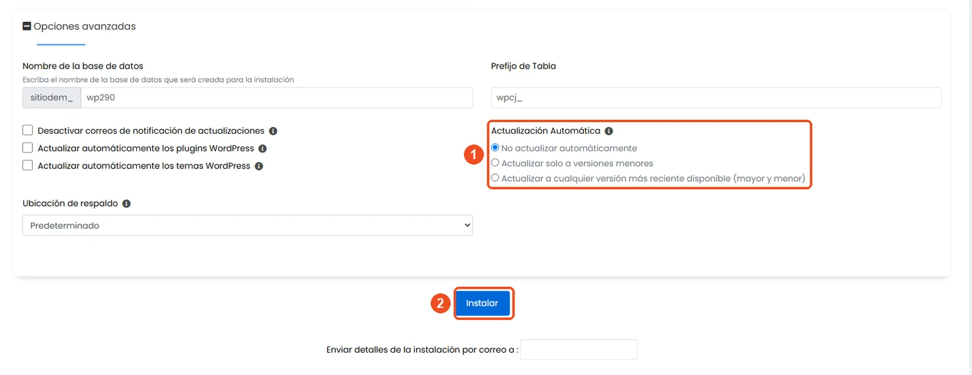
Task: Click the installation details email field
Action: [579, 349]
